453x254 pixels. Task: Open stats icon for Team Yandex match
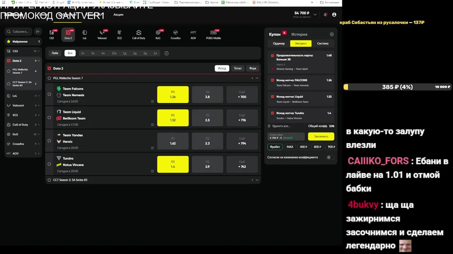152,148
